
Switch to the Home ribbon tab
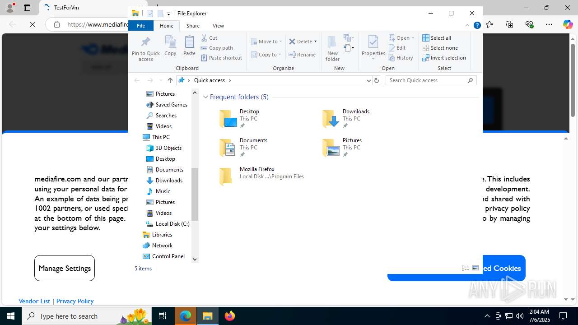[167, 26]
